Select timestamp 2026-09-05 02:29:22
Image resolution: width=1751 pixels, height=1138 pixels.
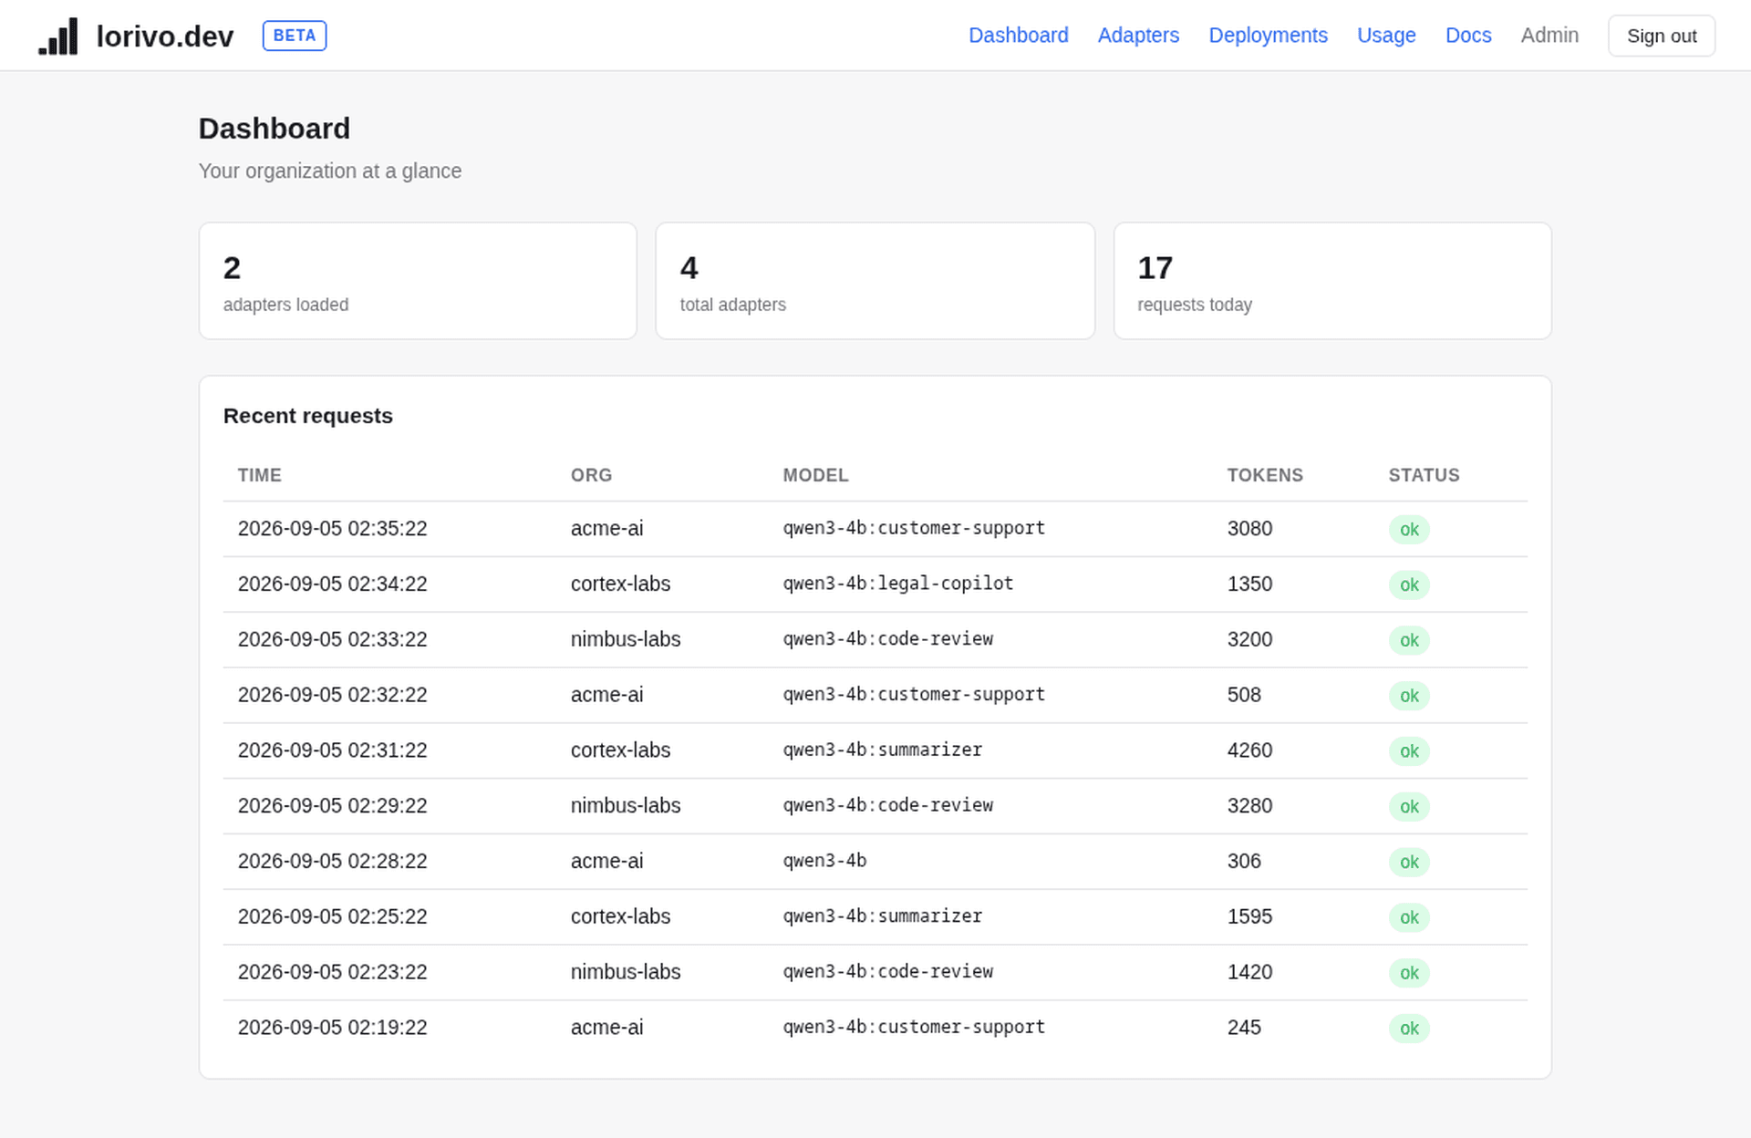332,806
